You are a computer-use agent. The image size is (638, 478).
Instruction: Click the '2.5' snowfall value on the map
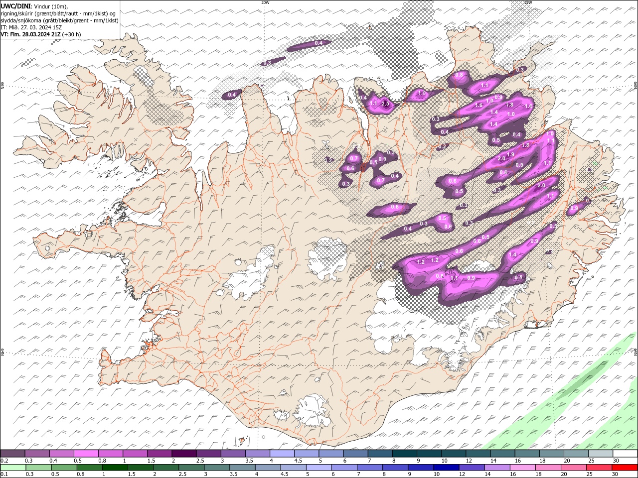coord(385,104)
